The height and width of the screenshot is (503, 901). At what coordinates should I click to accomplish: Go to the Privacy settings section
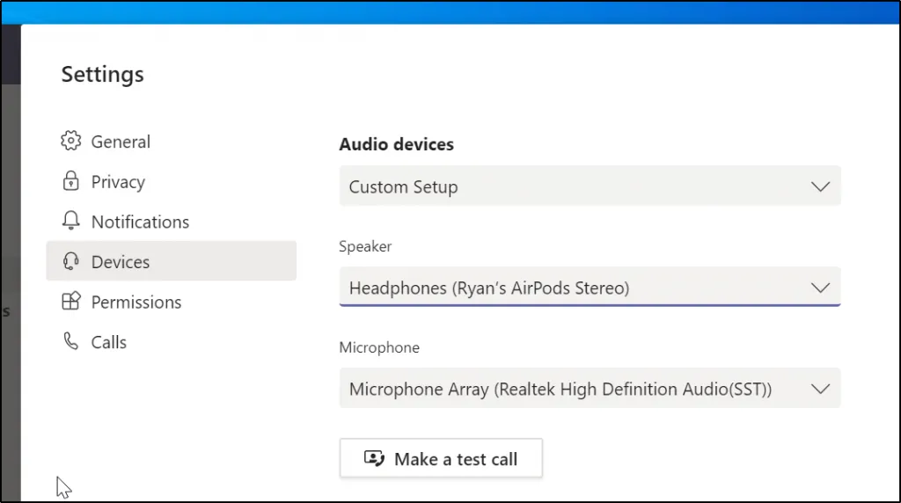(118, 182)
